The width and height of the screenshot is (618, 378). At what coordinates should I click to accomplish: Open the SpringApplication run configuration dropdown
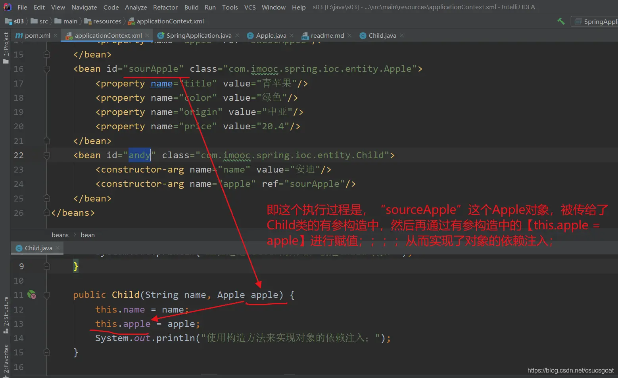click(x=595, y=21)
